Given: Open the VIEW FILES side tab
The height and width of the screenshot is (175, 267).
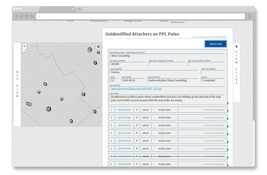Looking at the screenshot, I should tap(236, 73).
